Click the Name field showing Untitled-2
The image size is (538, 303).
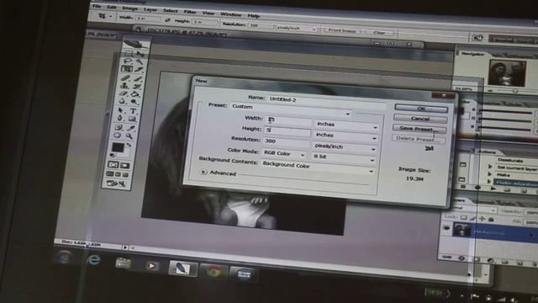[326, 101]
